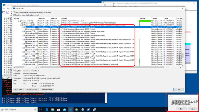Screen dimensions: 199x112
Task: Click the Save disk icon in Process Monitor toolbar
Action: pos(8,12)
